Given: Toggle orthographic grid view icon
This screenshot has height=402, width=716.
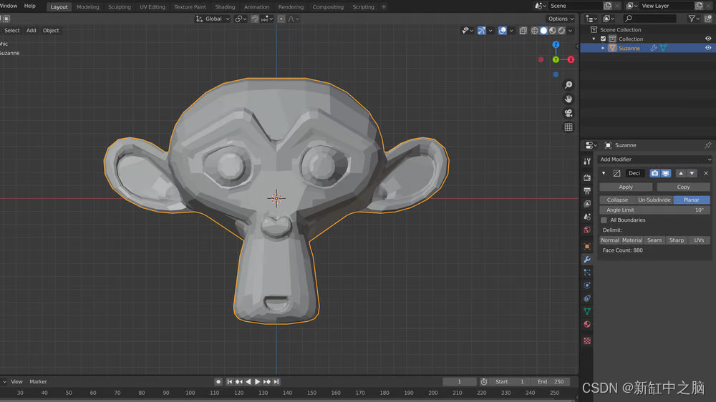Looking at the screenshot, I should click(569, 127).
